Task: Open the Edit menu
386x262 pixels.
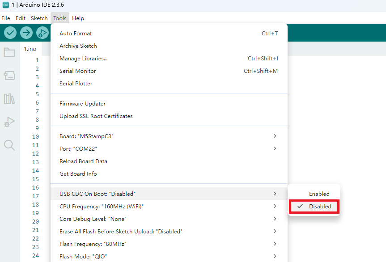Action: click(x=21, y=18)
